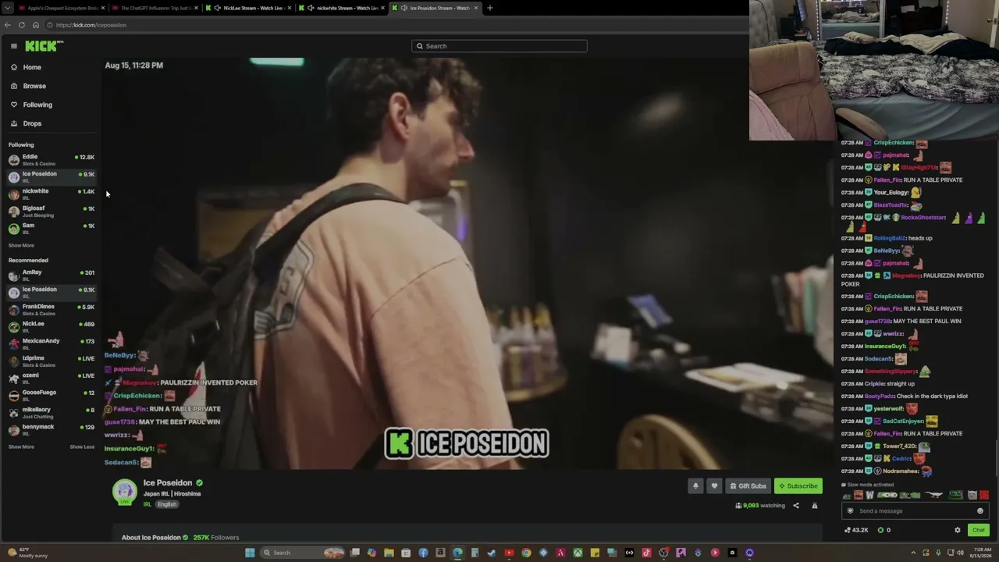The height and width of the screenshot is (562, 999).
Task: Click Ice Poseidon's channel avatar
Action: click(124, 491)
